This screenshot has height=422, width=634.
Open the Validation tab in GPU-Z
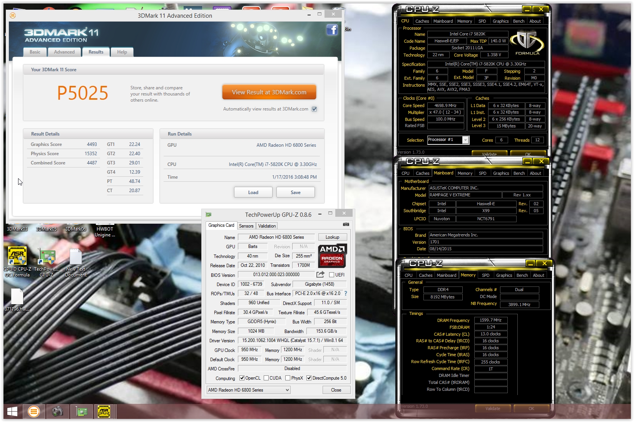click(x=267, y=226)
